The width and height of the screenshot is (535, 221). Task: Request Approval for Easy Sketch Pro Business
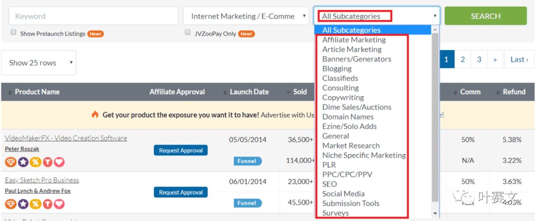180,192
